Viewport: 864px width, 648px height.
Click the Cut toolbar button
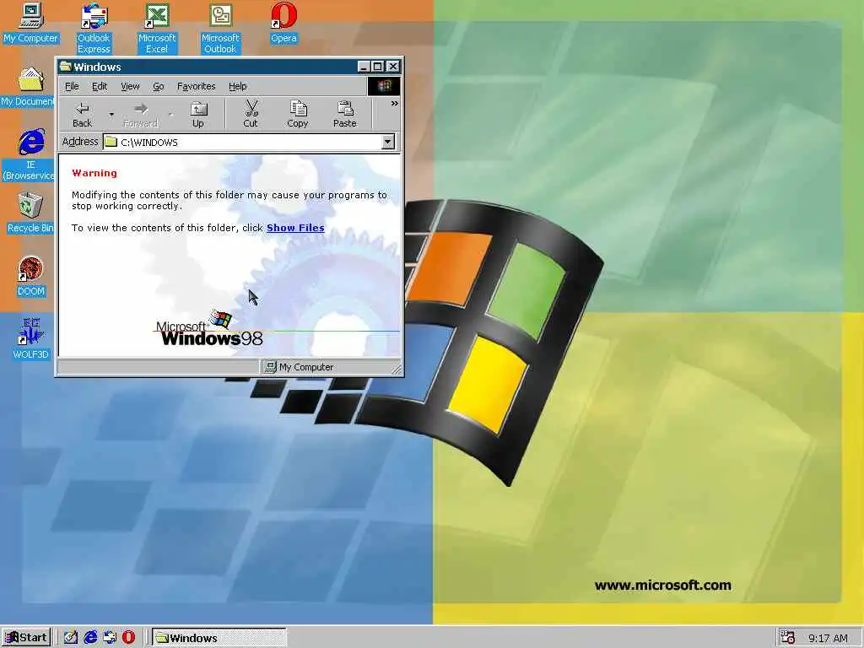pyautogui.click(x=251, y=115)
